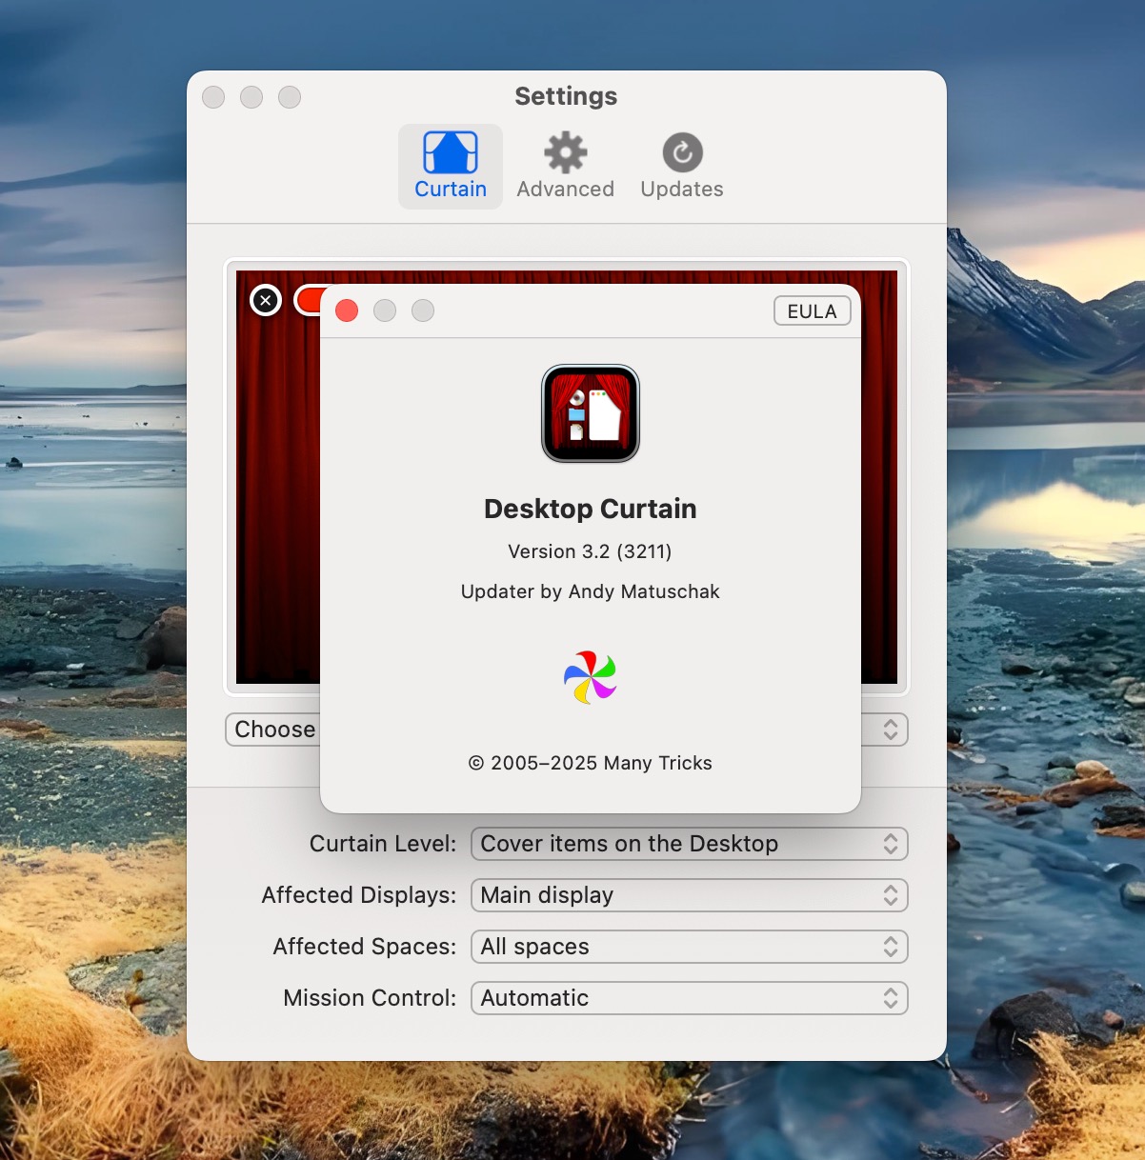
Task: Click the Affected Spaces label
Action: 365,947
